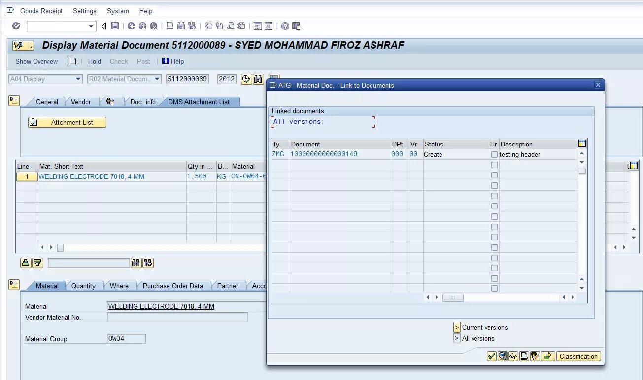The height and width of the screenshot is (380, 643).
Task: Check the Hr checkbox for document 10000000000000149
Action: tap(494, 154)
